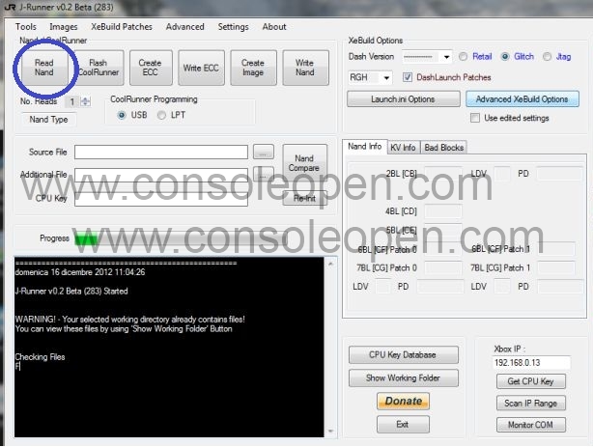Click the Scan IP Range button

(531, 404)
